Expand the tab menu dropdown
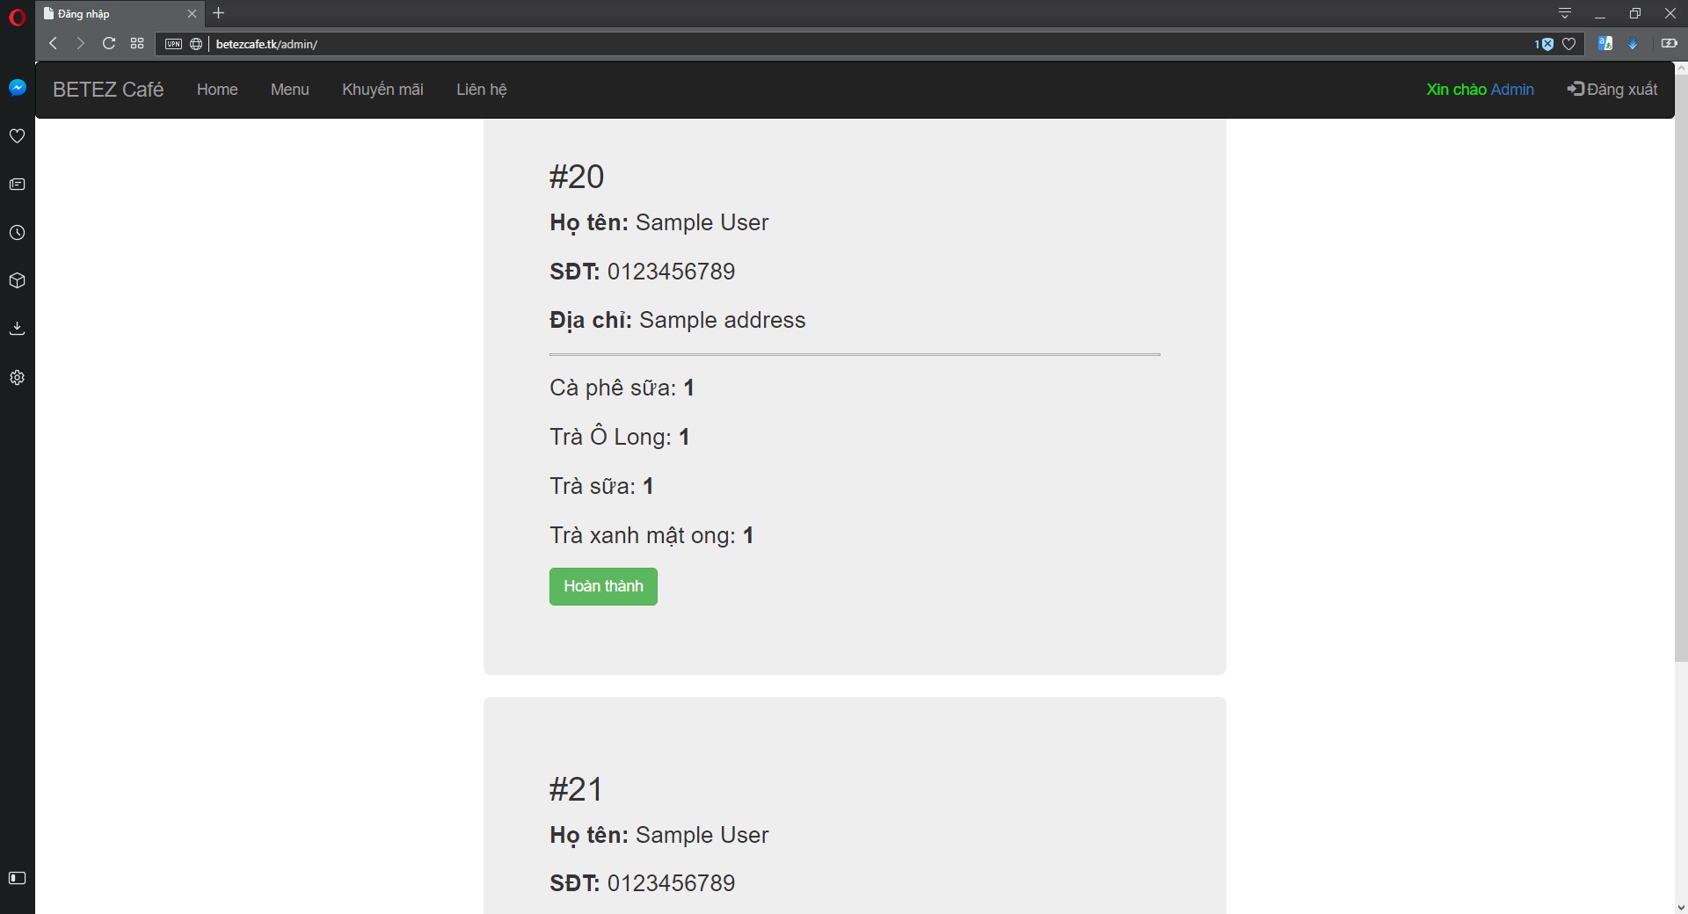Viewport: 1688px width, 914px height. click(1565, 13)
